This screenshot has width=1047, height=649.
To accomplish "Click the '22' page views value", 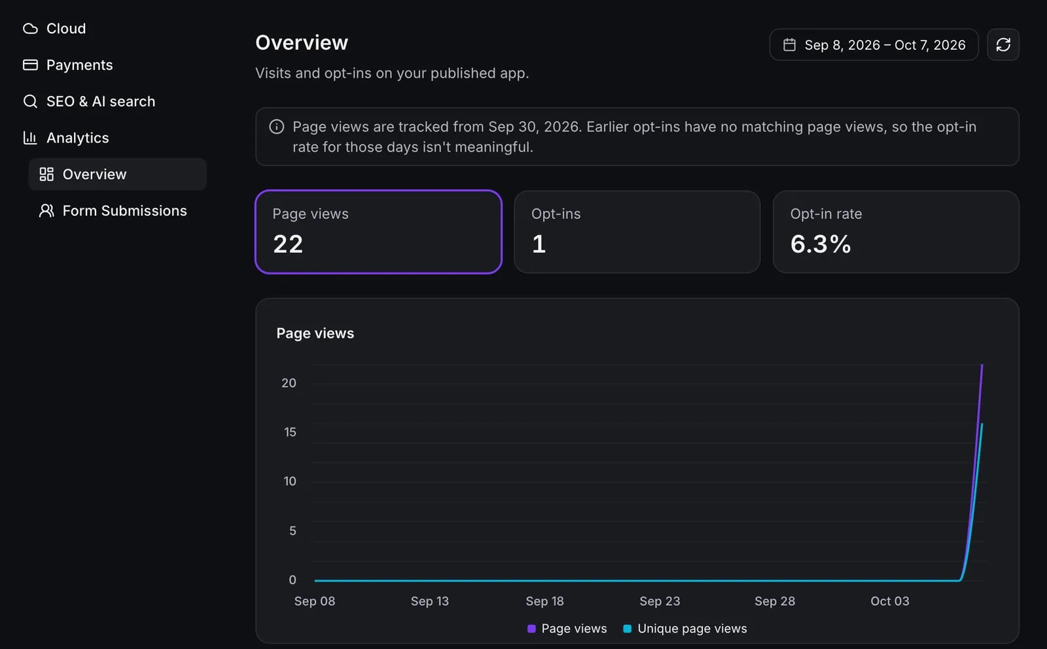I will coord(288,244).
